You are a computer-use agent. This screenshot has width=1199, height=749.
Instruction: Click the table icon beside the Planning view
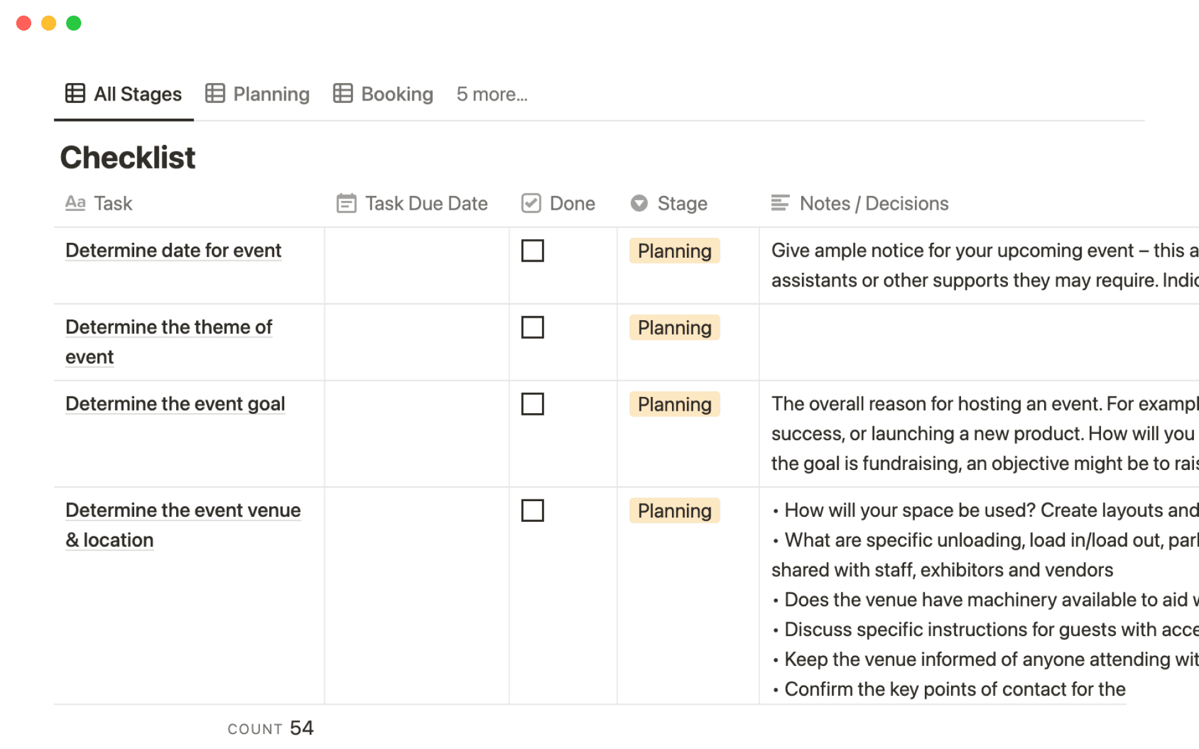(215, 92)
